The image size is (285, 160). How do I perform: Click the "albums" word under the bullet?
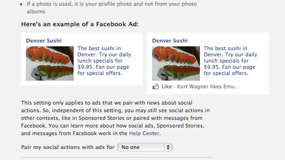36,12
